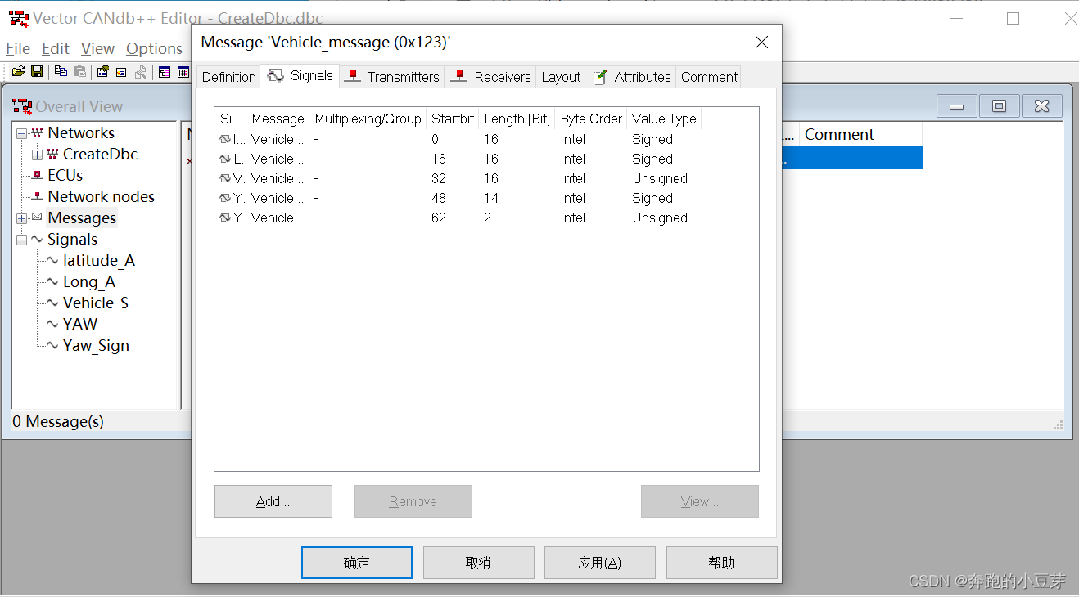Cancel with the 取消 button
Image resolution: width=1079 pixels, height=597 pixels.
(x=478, y=563)
